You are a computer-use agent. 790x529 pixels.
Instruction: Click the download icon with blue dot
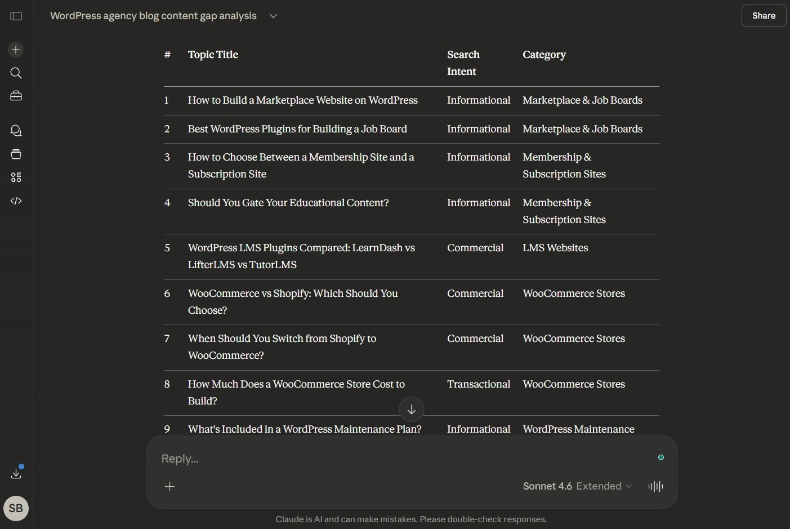tap(16, 473)
